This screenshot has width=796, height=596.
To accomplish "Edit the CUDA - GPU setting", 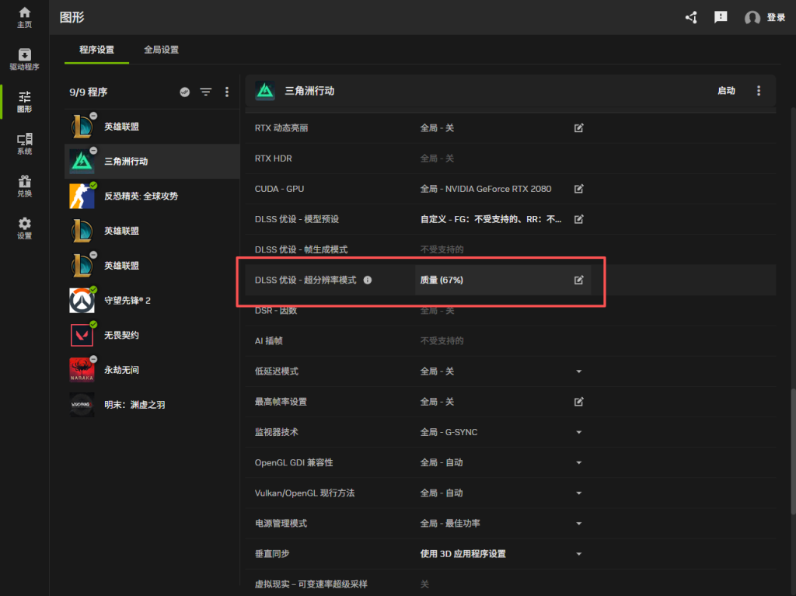I will click(578, 189).
